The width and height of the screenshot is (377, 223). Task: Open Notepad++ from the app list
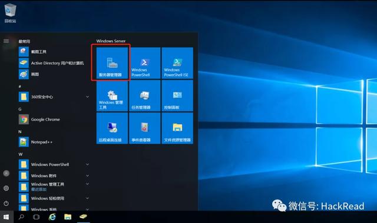click(54, 142)
